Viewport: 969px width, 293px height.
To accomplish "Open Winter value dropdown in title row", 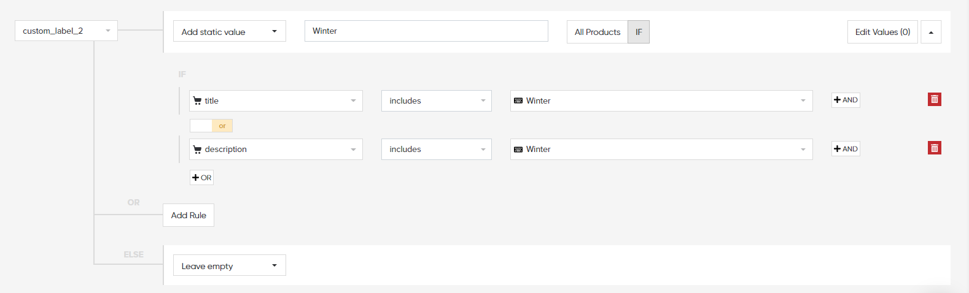I will tap(661, 101).
